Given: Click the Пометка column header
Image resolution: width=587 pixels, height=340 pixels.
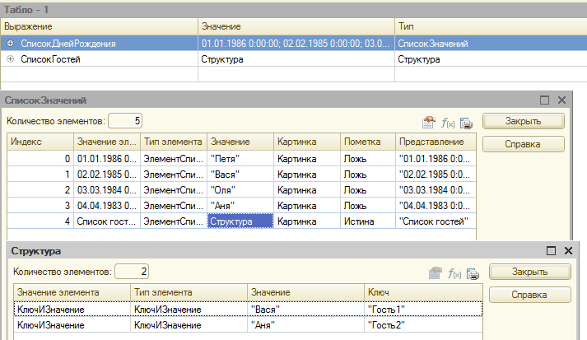Looking at the screenshot, I should click(368, 142).
